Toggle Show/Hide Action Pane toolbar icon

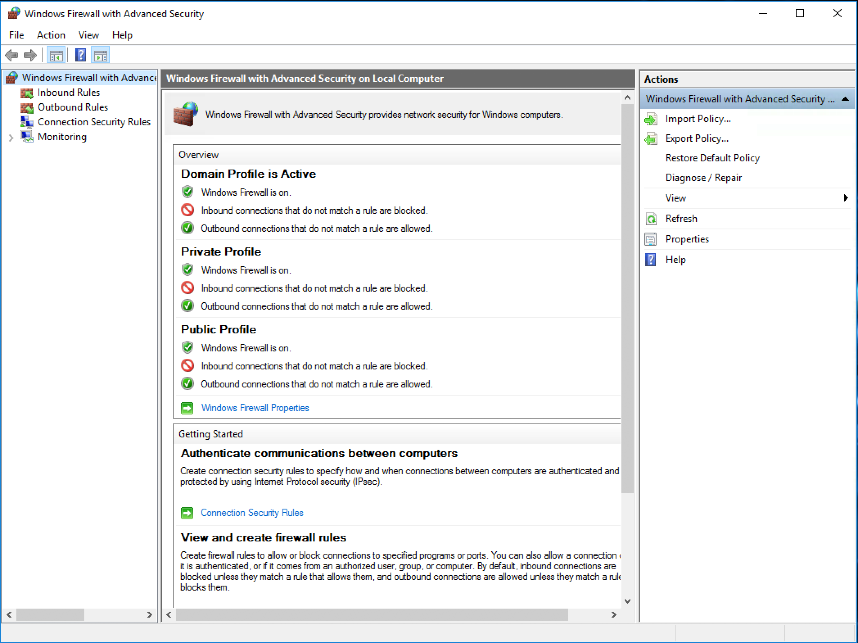click(101, 55)
